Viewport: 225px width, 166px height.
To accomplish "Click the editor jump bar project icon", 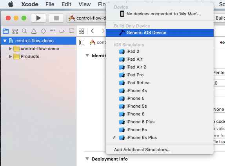I will [93, 42].
